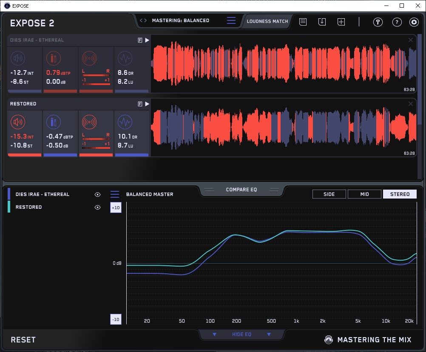Click the dynamic range icon on Restored track

point(125,122)
